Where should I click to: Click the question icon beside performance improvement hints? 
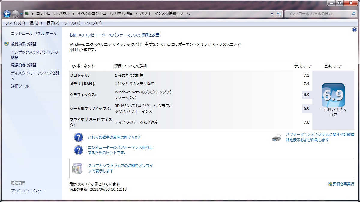(79, 150)
